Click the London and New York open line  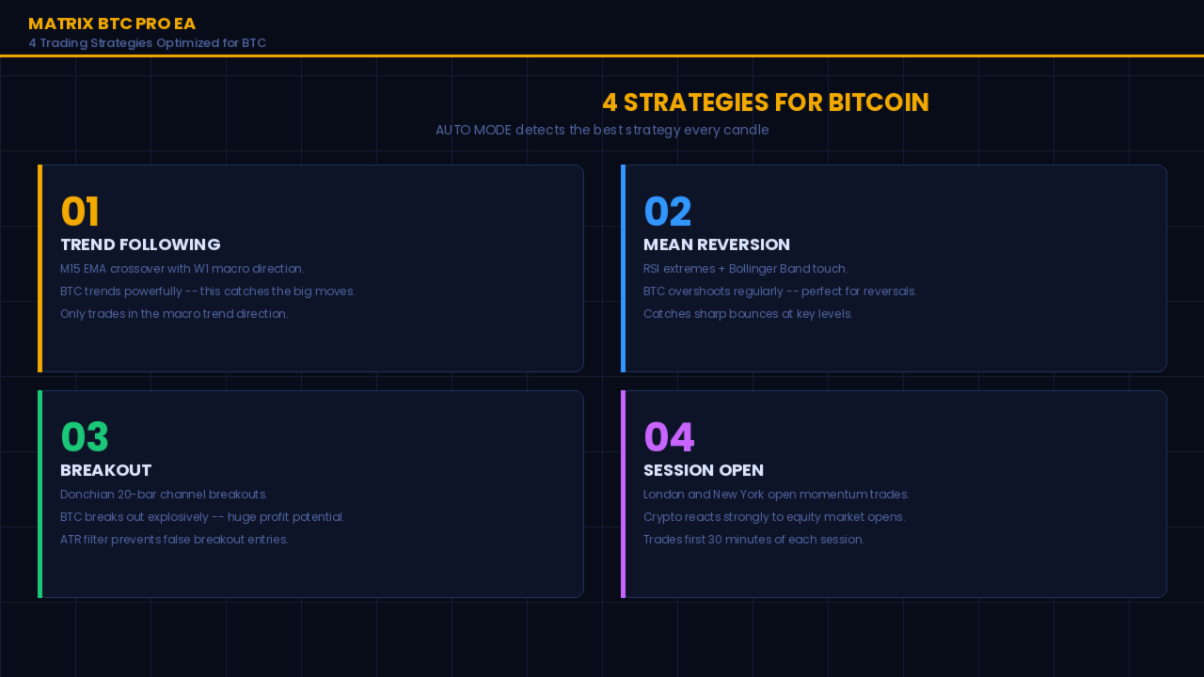coord(776,495)
